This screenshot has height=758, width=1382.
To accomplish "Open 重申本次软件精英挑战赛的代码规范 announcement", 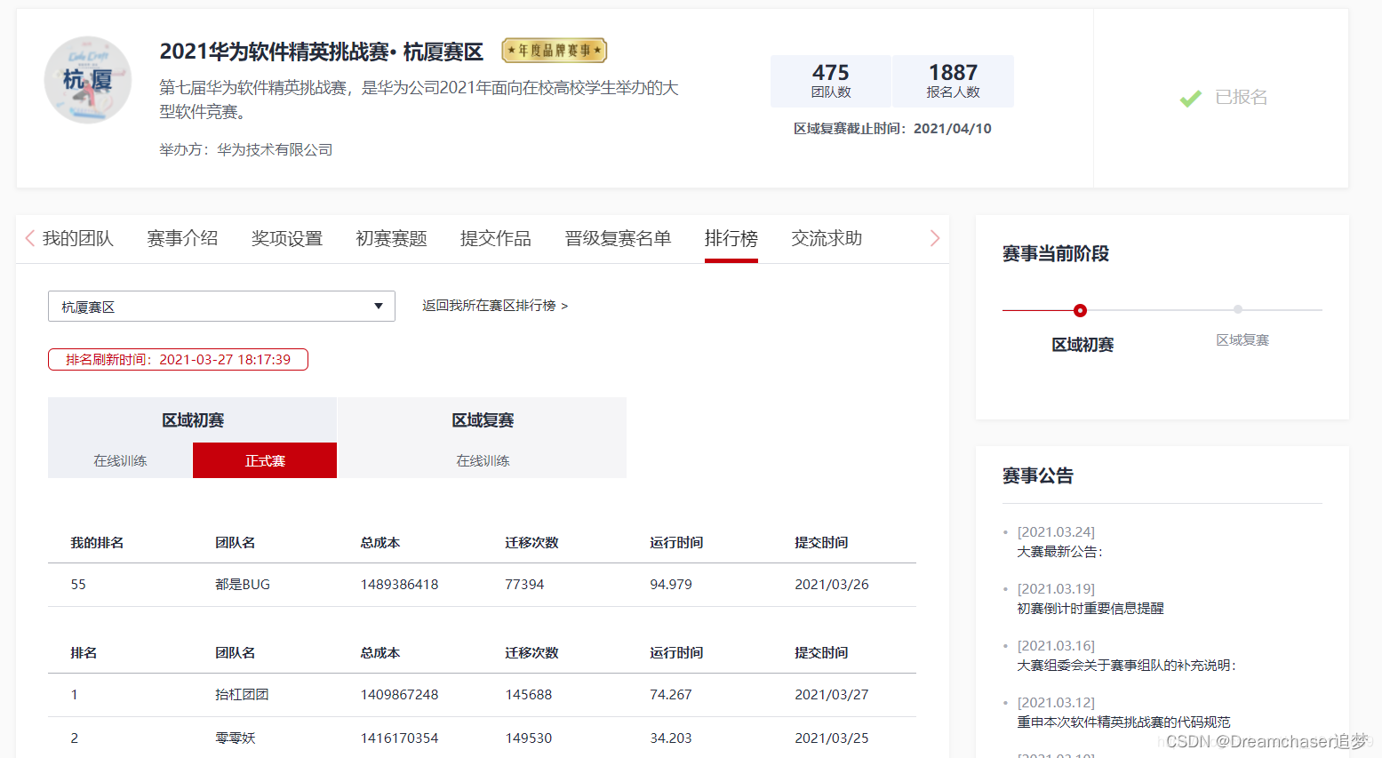I will (1123, 722).
